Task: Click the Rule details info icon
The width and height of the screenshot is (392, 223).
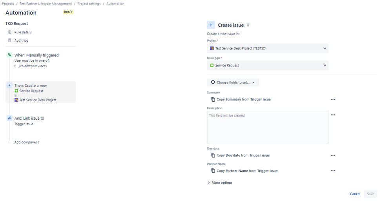Action: (9, 32)
